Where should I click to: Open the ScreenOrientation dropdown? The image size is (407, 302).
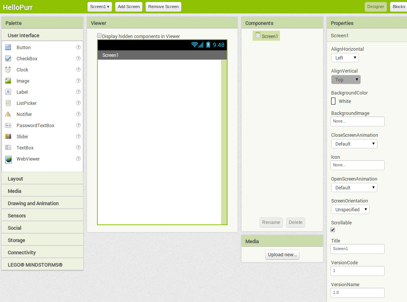click(x=350, y=209)
